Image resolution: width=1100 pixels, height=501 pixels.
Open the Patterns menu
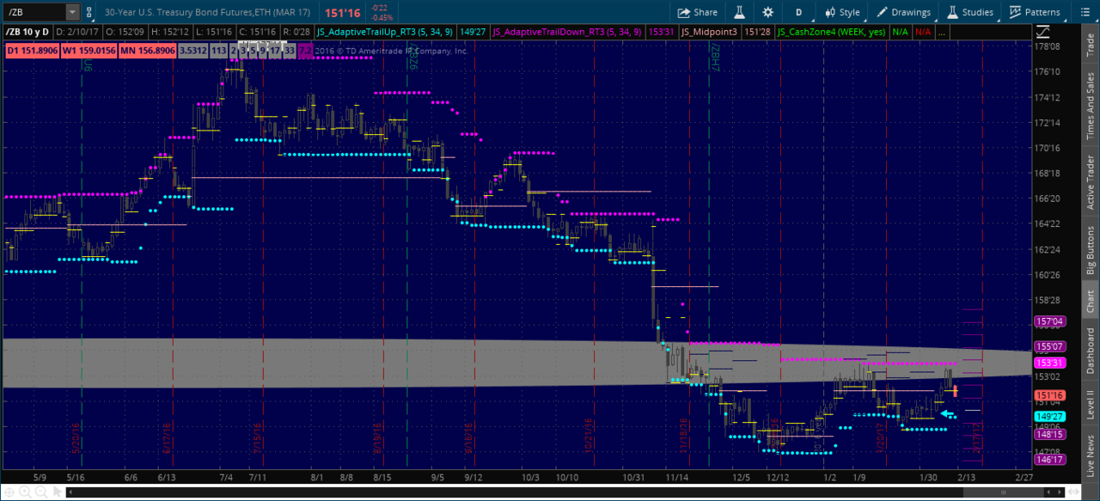pyautogui.click(x=1035, y=12)
